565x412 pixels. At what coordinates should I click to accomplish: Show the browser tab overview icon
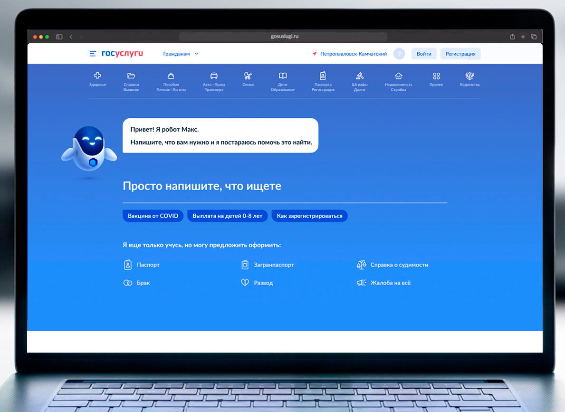point(534,37)
